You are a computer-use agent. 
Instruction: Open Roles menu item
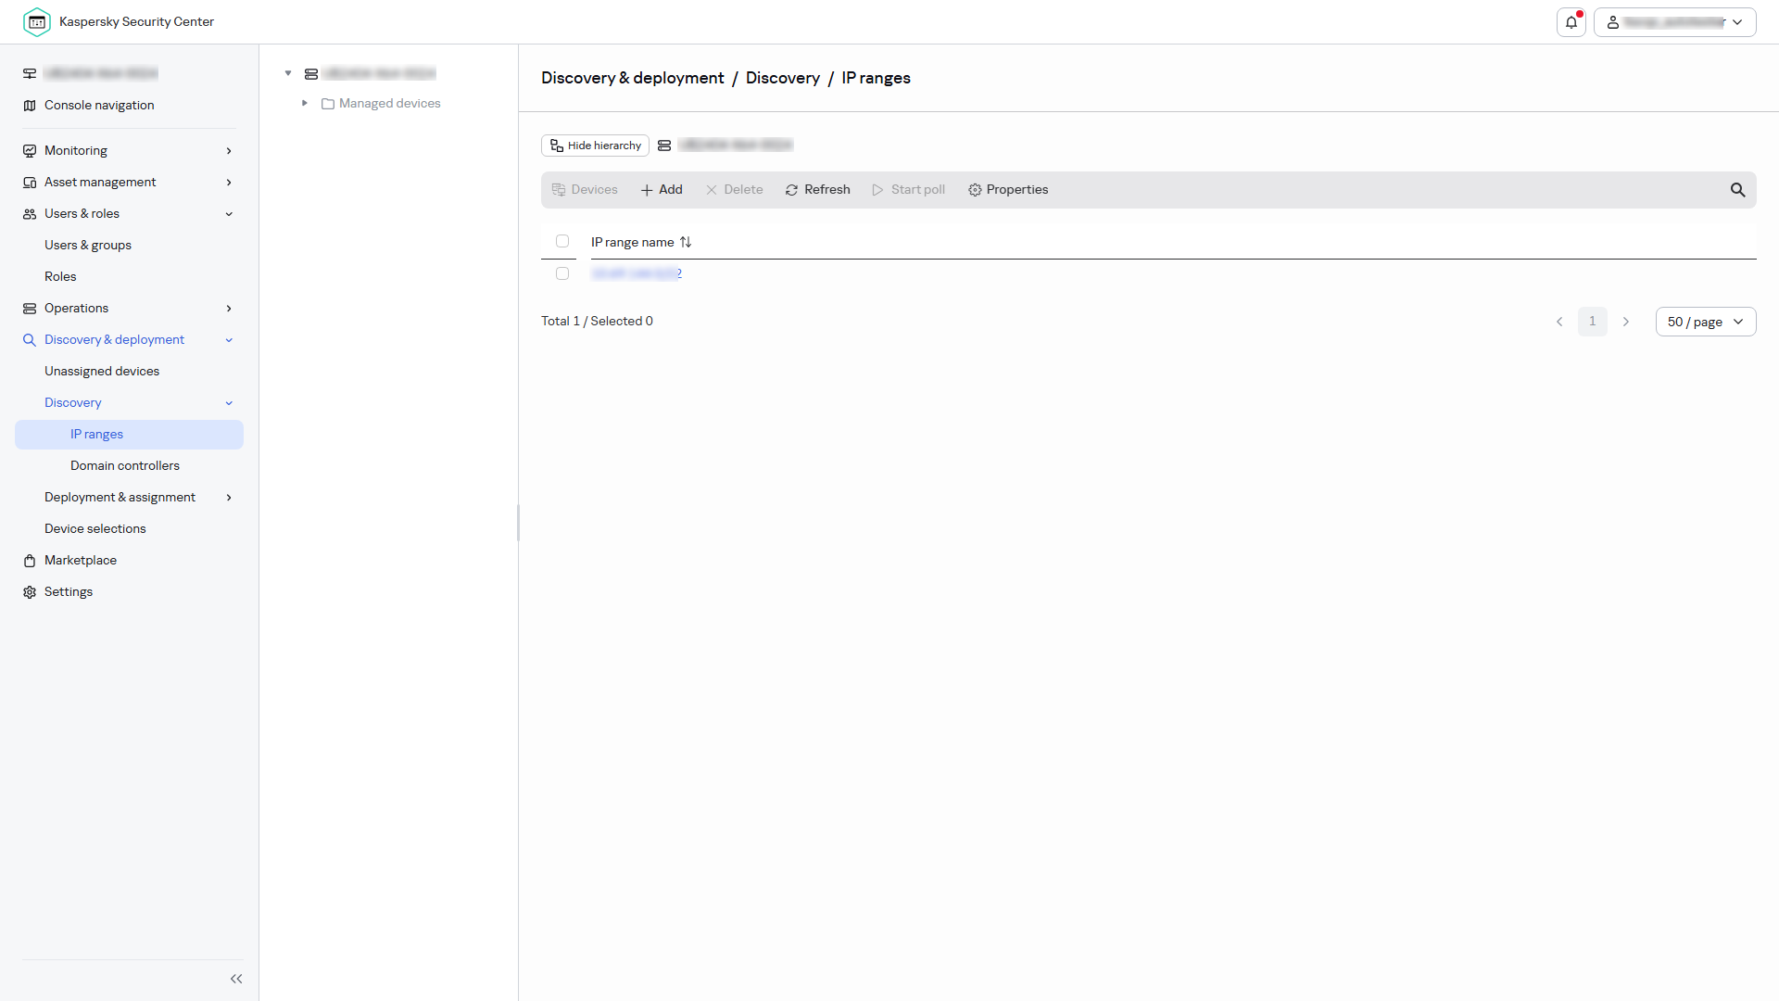tap(60, 277)
